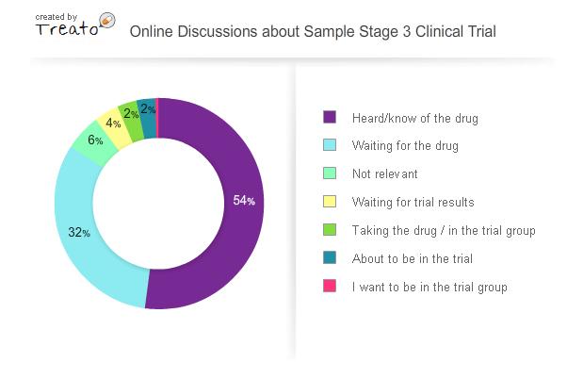Click the mint 6% donut segment

[95, 141]
